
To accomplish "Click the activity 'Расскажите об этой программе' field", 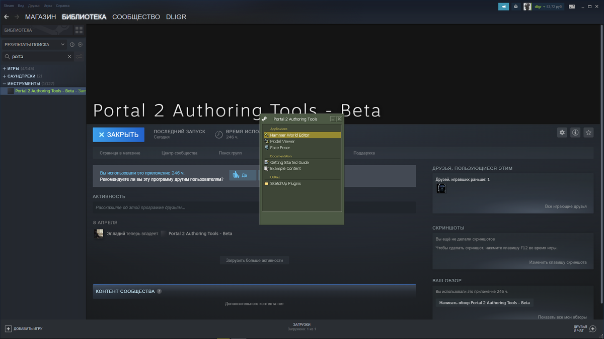I will (254, 207).
